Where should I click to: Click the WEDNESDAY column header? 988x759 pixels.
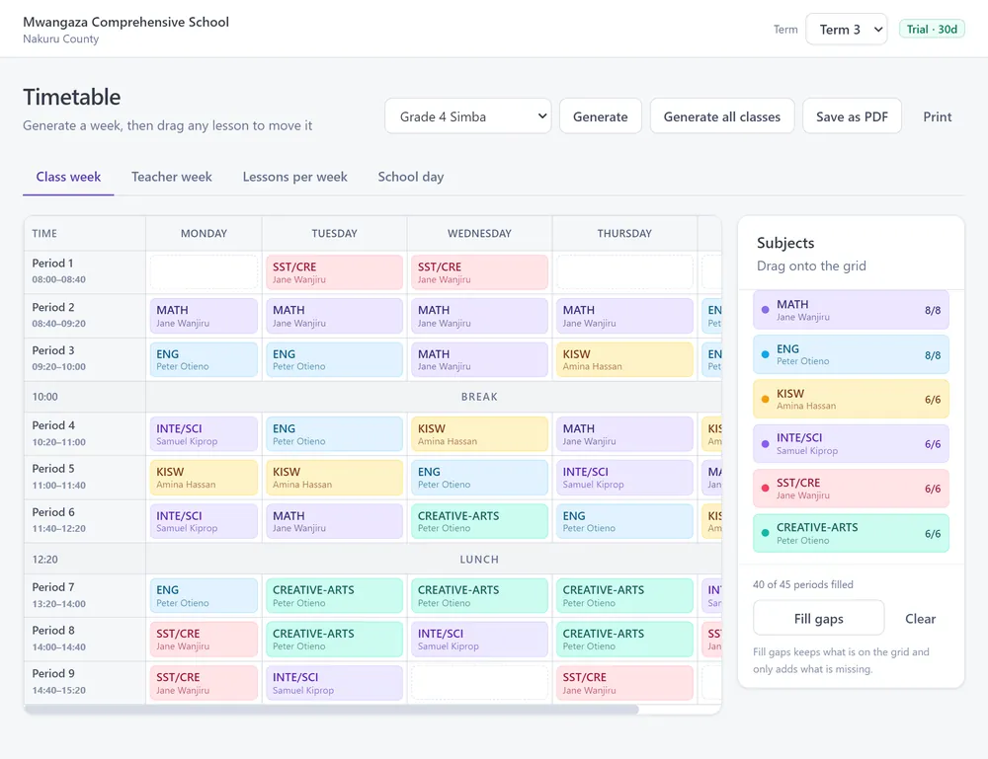pyautogui.click(x=479, y=233)
